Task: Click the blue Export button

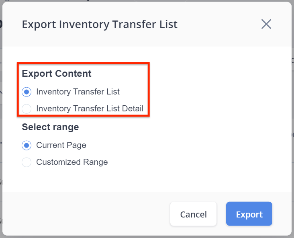Action: pyautogui.click(x=249, y=214)
